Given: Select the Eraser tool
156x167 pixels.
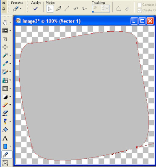Looking at the screenshot, I should point(5,105).
